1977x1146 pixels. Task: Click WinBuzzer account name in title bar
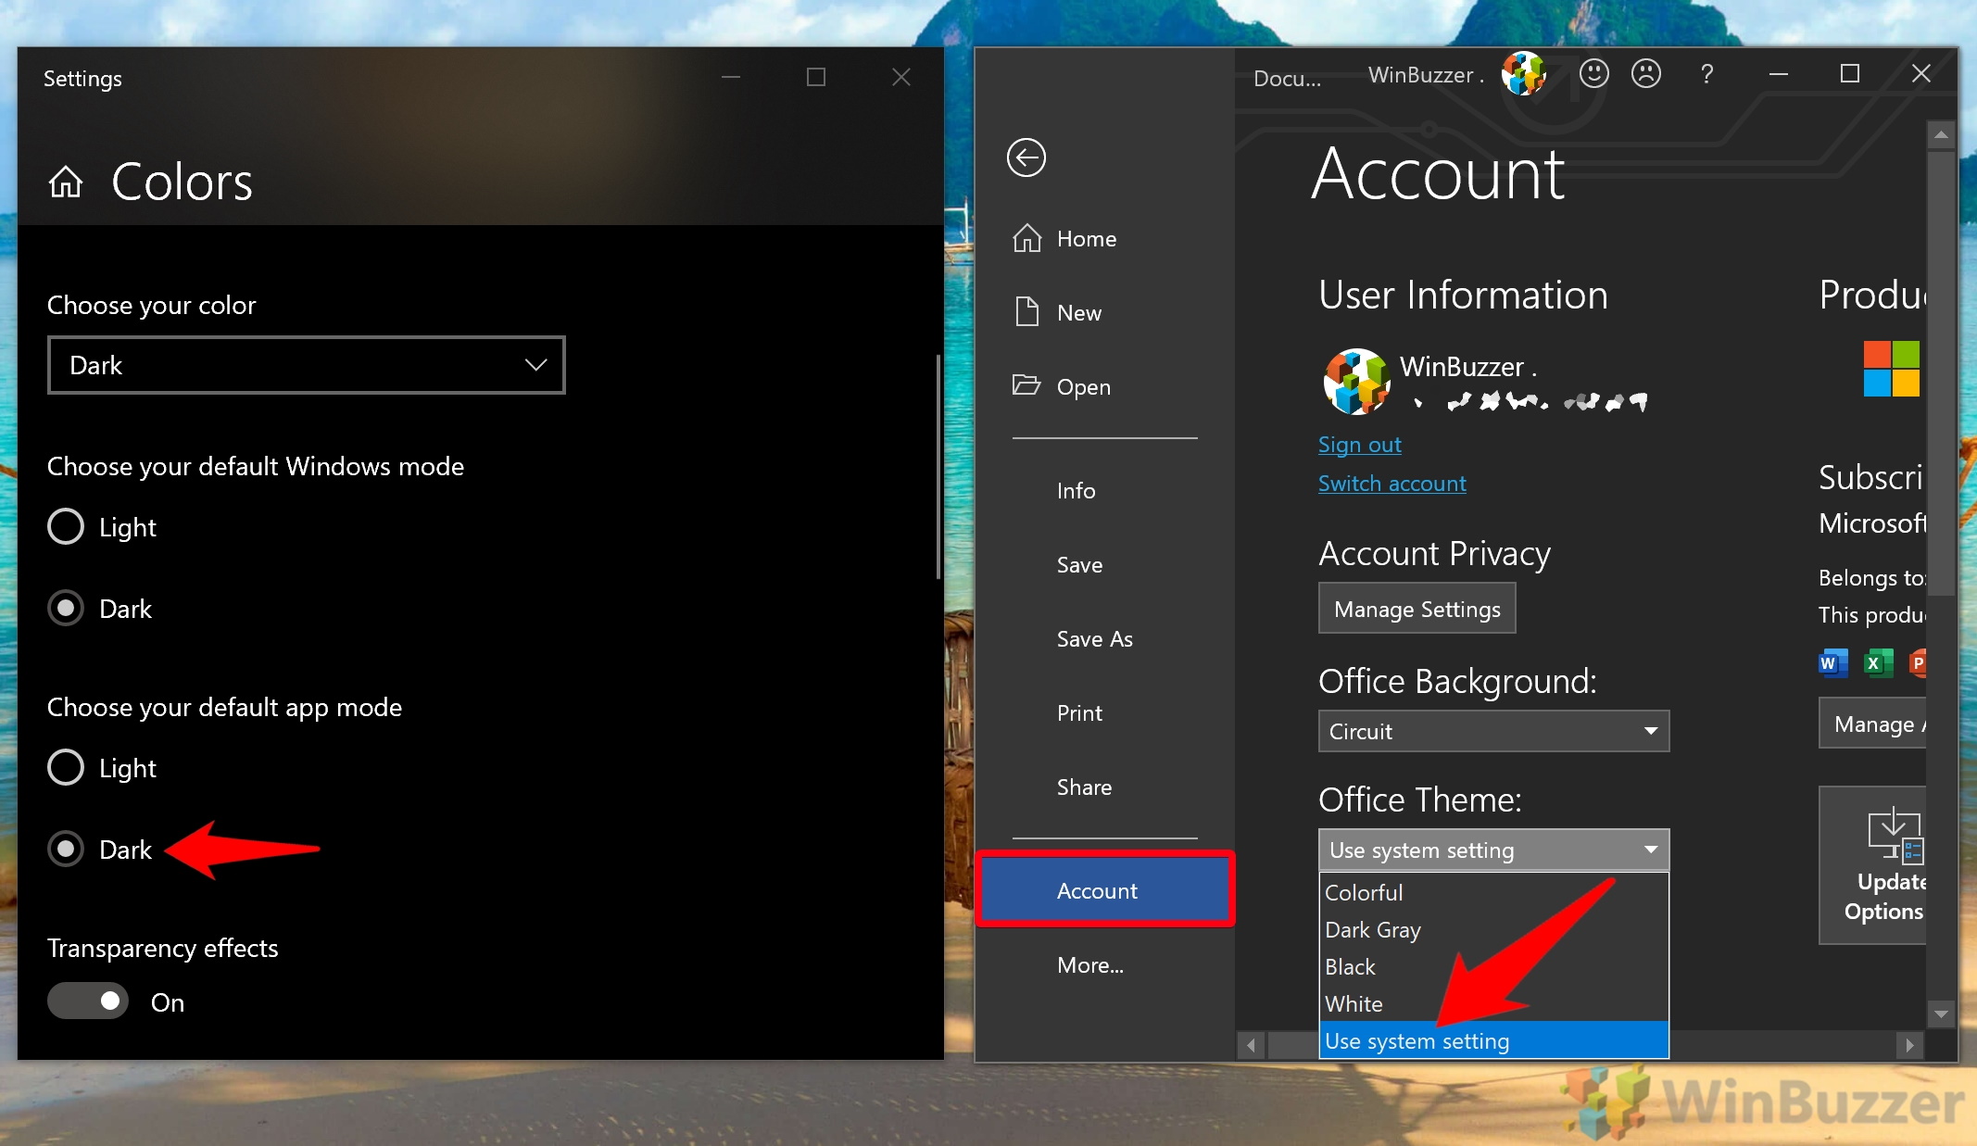pos(1426,75)
